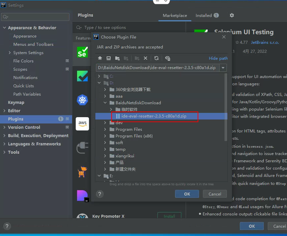Click the Project directory toolbar icon

(117, 58)
